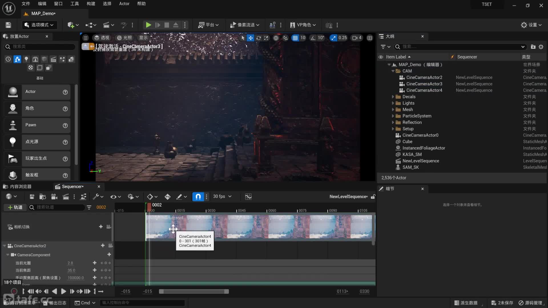Click the 当前焦距 value 35.0
Viewport: 548px width, 308px height.
click(71, 270)
